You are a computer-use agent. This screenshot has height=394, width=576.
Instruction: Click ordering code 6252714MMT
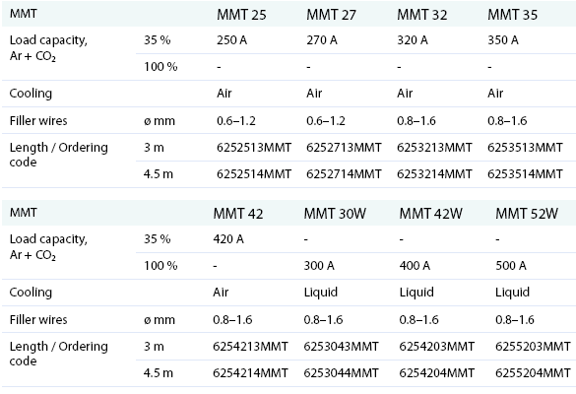point(344,173)
